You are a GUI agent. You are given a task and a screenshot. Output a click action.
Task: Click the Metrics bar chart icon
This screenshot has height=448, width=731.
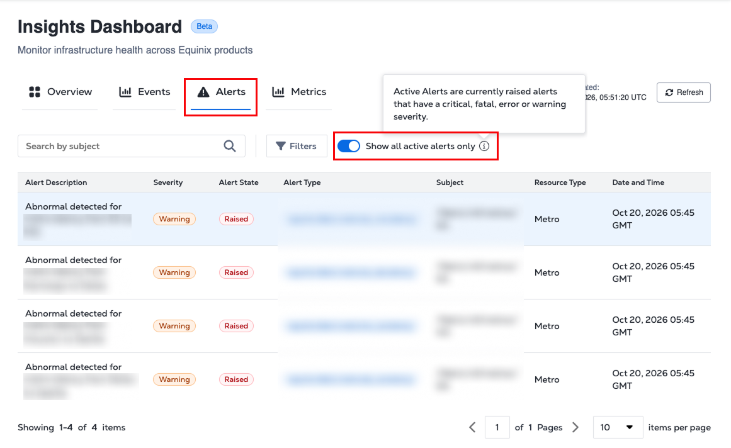click(x=278, y=92)
